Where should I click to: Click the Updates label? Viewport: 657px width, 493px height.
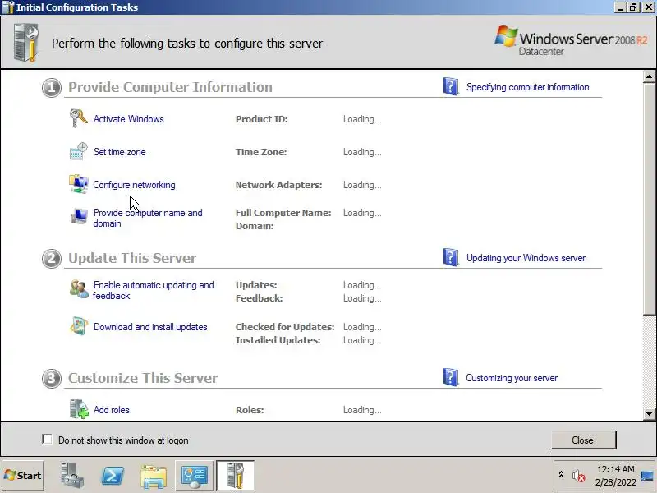[256, 285]
